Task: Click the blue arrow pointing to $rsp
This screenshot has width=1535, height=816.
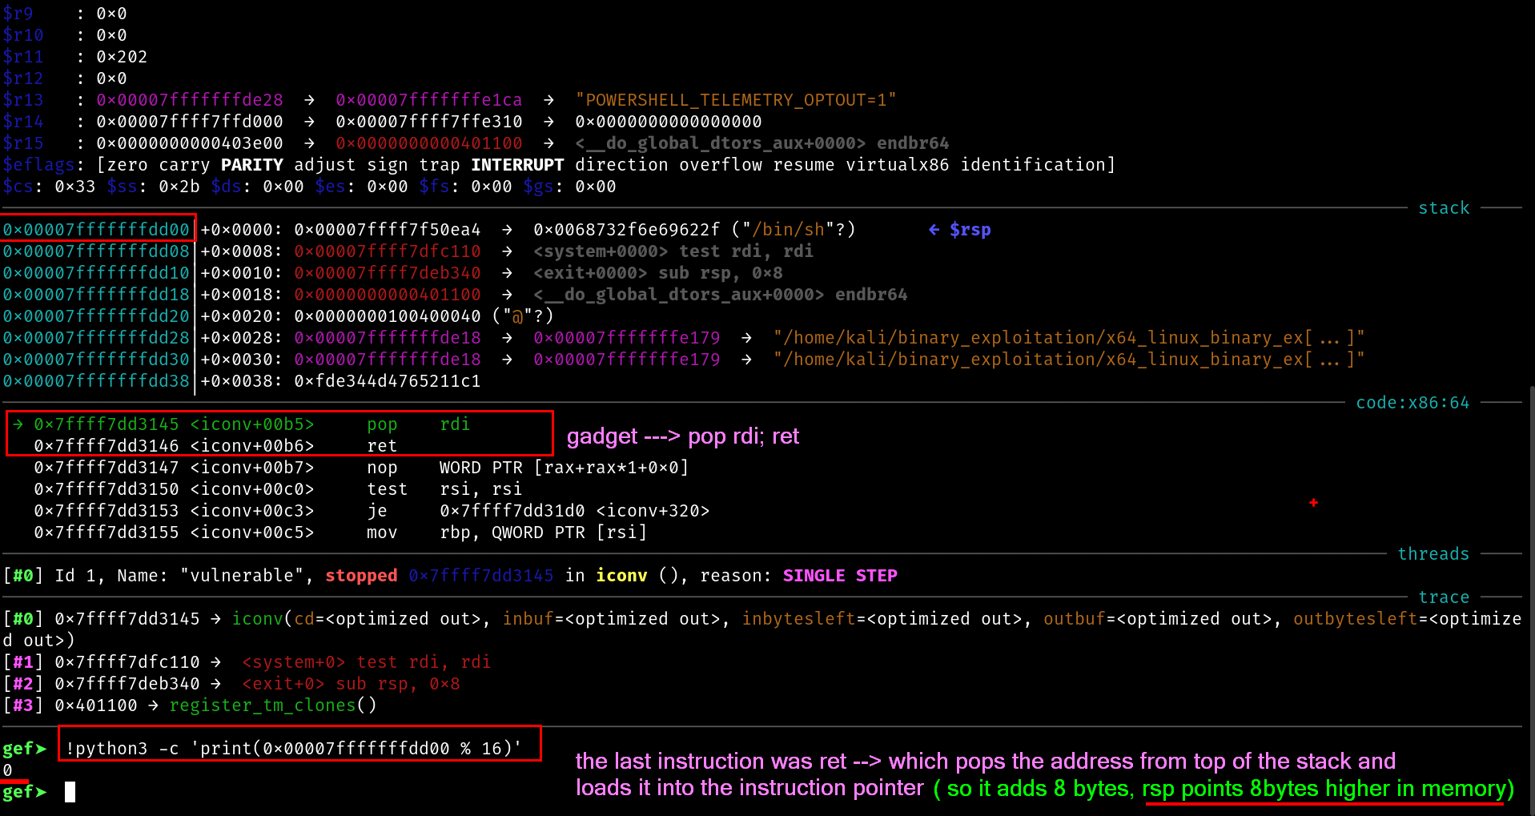Action: click(934, 230)
